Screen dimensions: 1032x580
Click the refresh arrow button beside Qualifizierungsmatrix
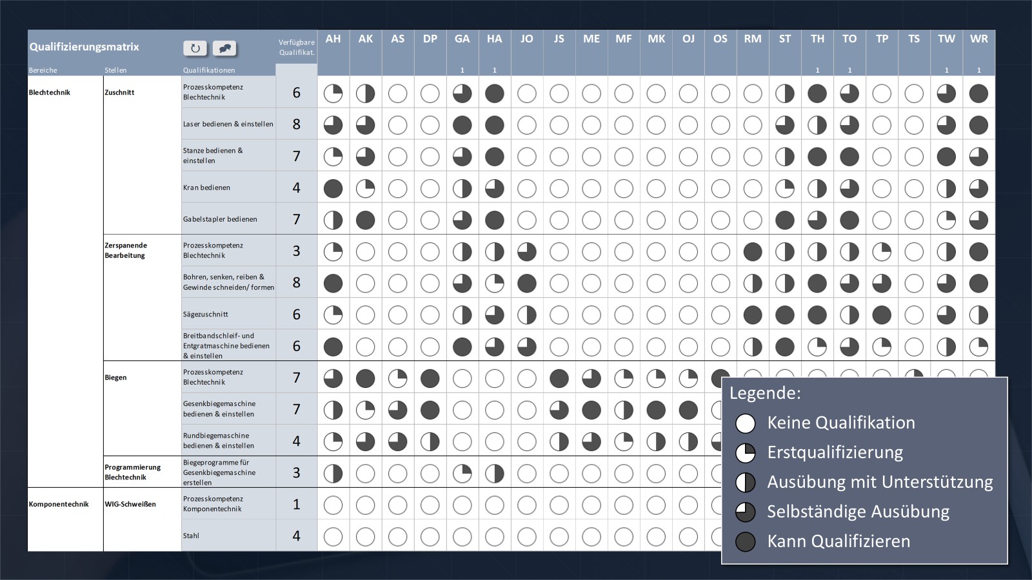tap(195, 48)
